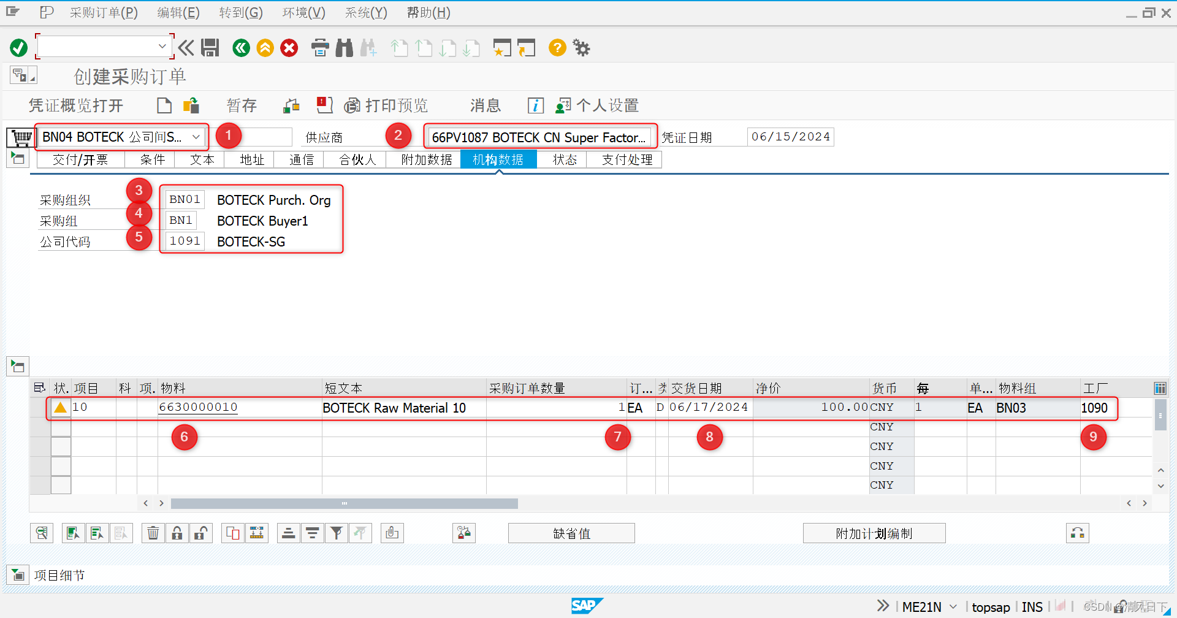Click the Delete item trash icon

tap(153, 533)
